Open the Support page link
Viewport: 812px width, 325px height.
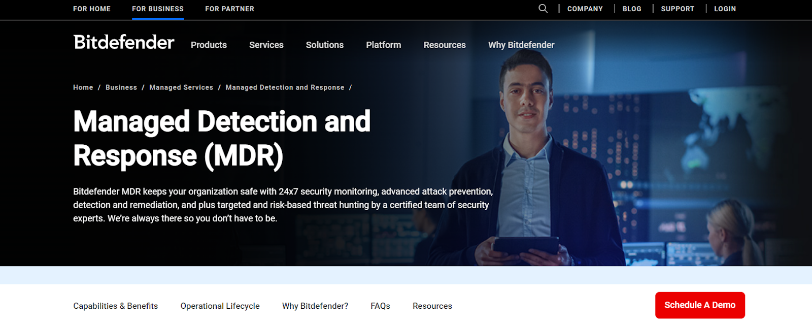(678, 9)
